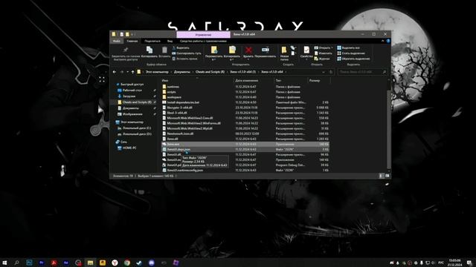Click the vertical scrollbar in file list

[x=389, y=128]
